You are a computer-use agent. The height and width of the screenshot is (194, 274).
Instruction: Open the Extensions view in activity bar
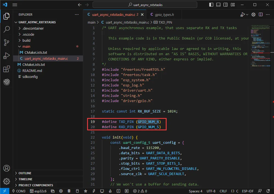tap(7, 69)
